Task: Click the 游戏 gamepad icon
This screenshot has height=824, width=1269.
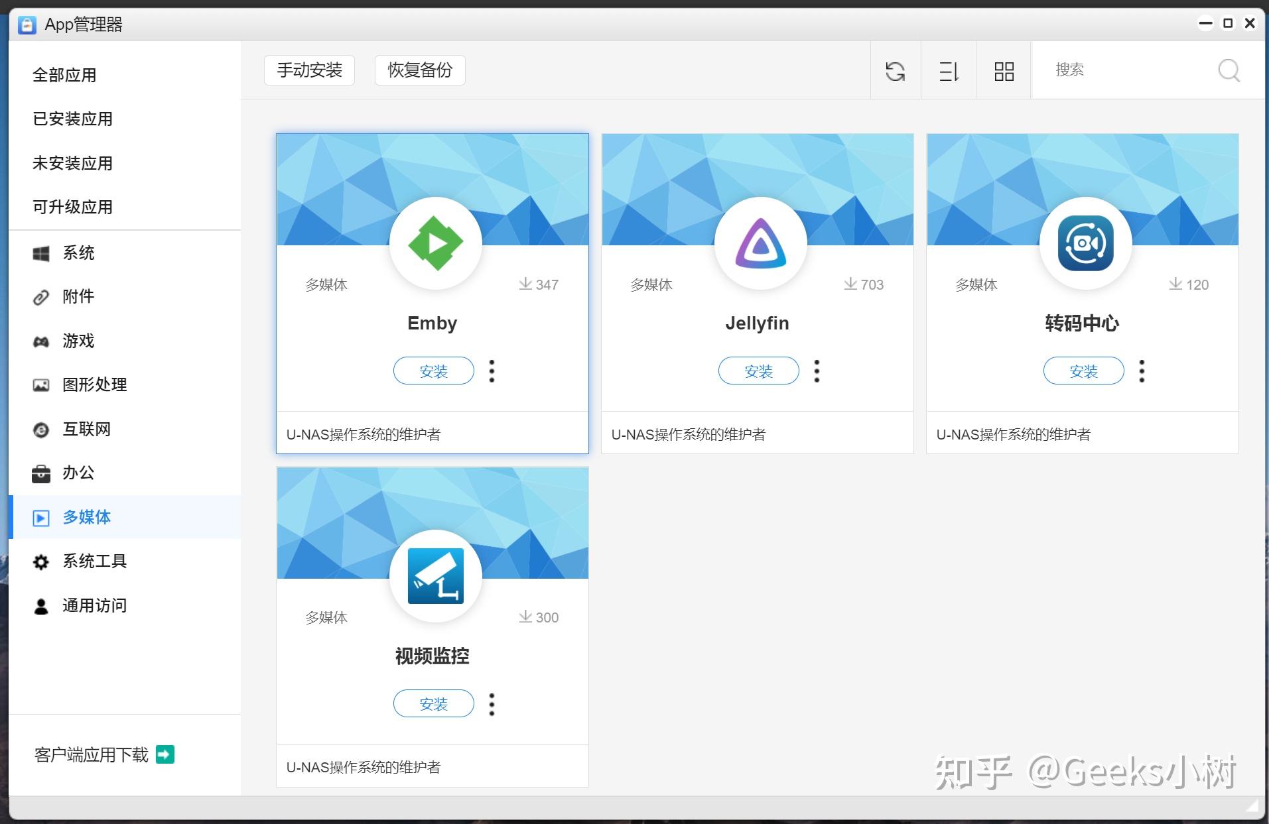Action: pyautogui.click(x=41, y=341)
